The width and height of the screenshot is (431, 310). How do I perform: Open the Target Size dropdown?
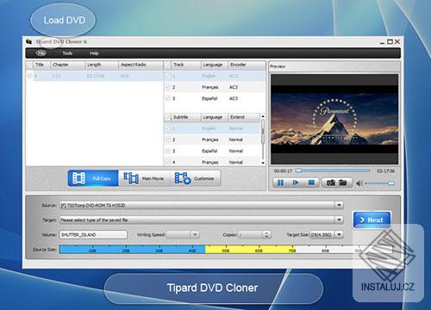[x=340, y=234]
